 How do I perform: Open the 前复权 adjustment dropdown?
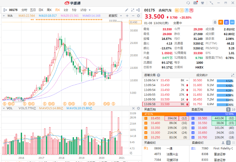[121, 16]
